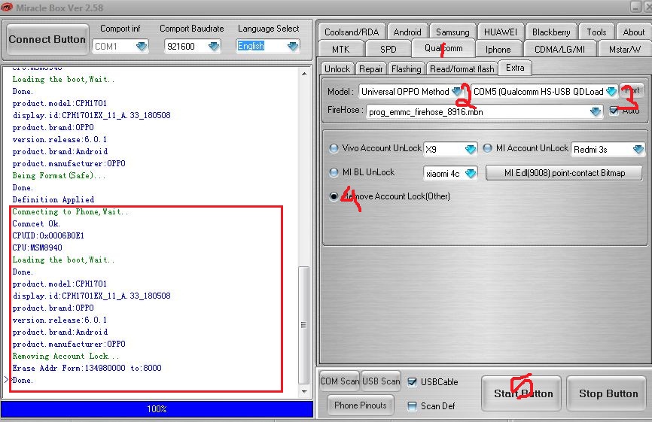
Task: Click the 100% blue progress bar
Action: point(157,409)
